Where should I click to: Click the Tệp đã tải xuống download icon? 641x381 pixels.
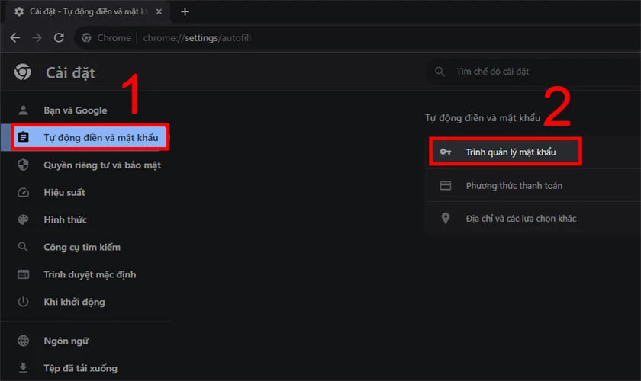tap(23, 369)
